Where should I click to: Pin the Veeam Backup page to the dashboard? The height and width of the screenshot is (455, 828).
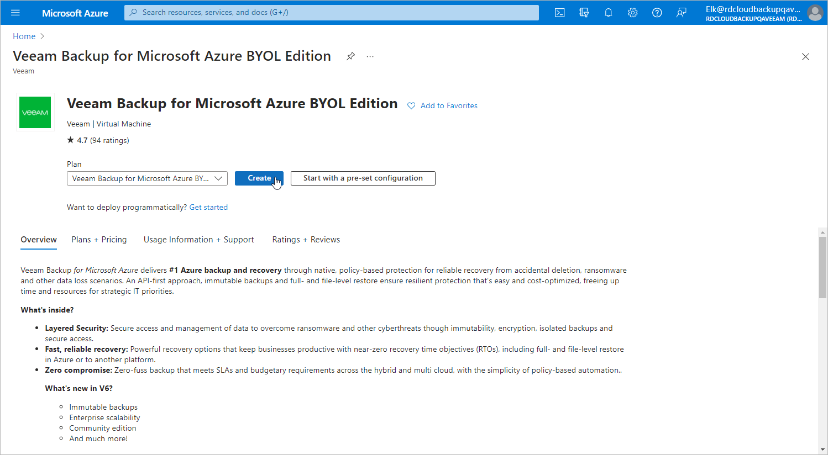point(350,56)
